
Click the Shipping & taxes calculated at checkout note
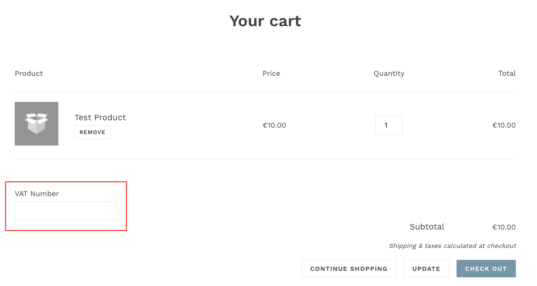point(452,246)
